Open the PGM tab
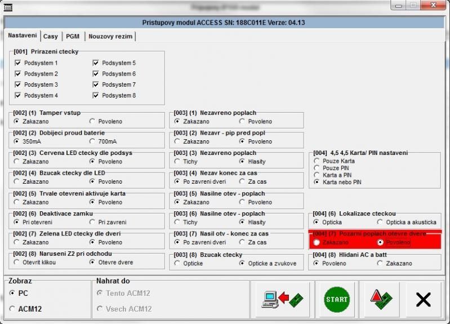The width and height of the screenshot is (450, 324). click(x=73, y=36)
